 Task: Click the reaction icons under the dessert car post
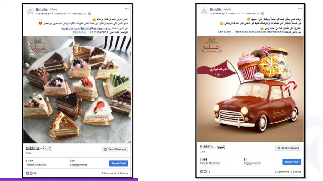(203, 172)
